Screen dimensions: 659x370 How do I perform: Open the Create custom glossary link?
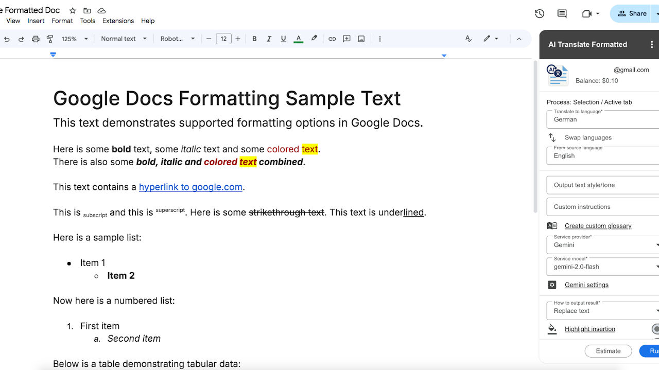[598, 226]
